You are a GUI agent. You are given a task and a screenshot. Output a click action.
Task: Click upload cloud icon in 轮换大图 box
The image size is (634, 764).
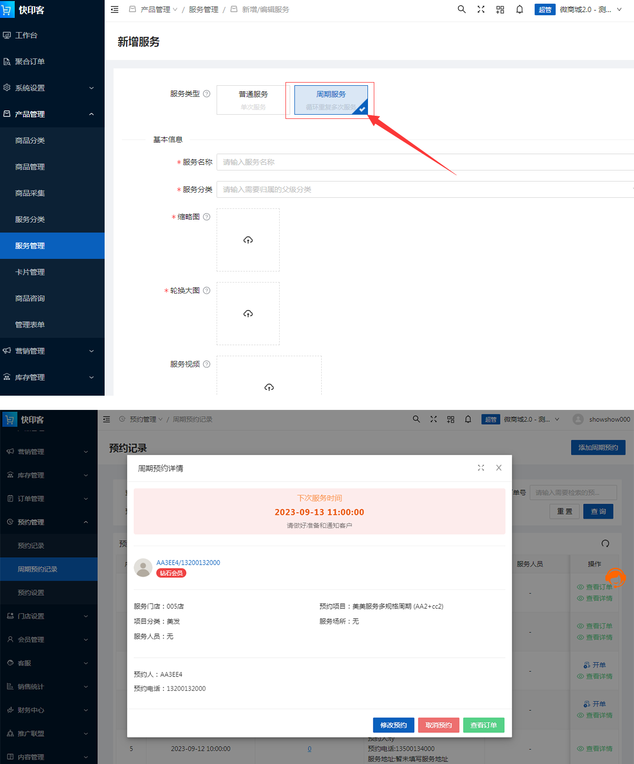click(x=248, y=314)
